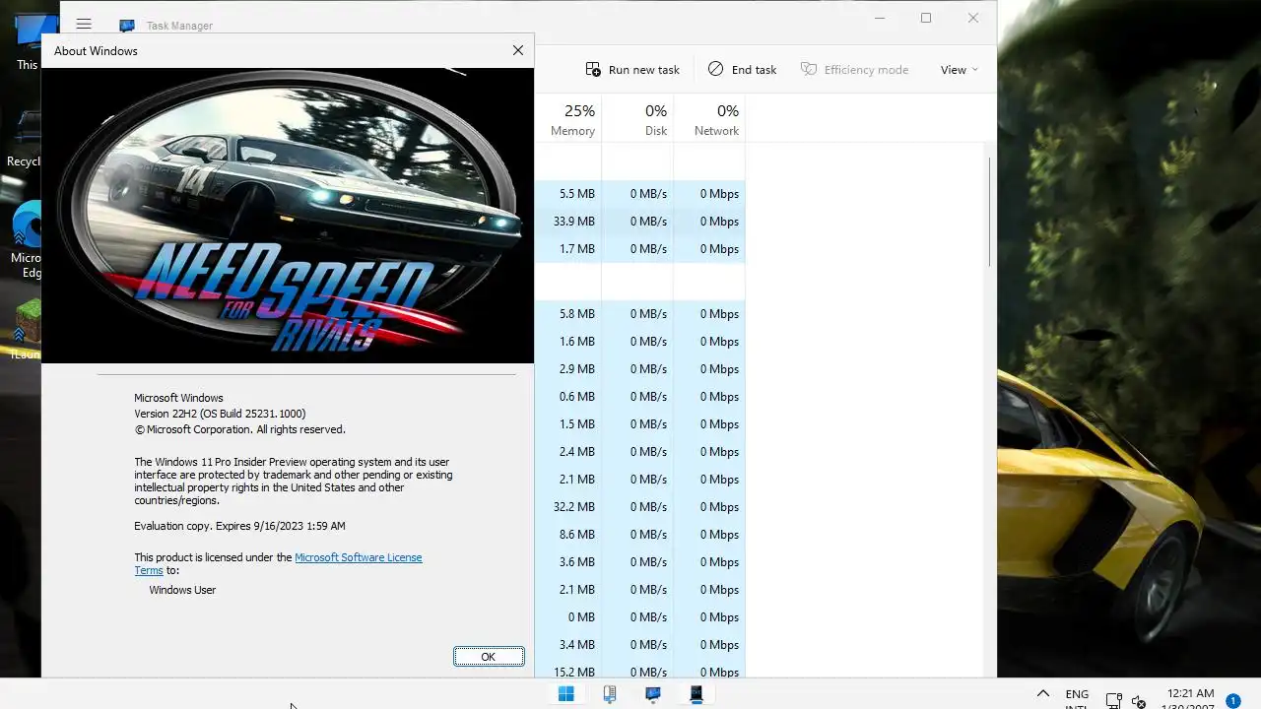The image size is (1261, 709).
Task: Select the Minecraft TLauncher desktop icon
Action: point(26,330)
